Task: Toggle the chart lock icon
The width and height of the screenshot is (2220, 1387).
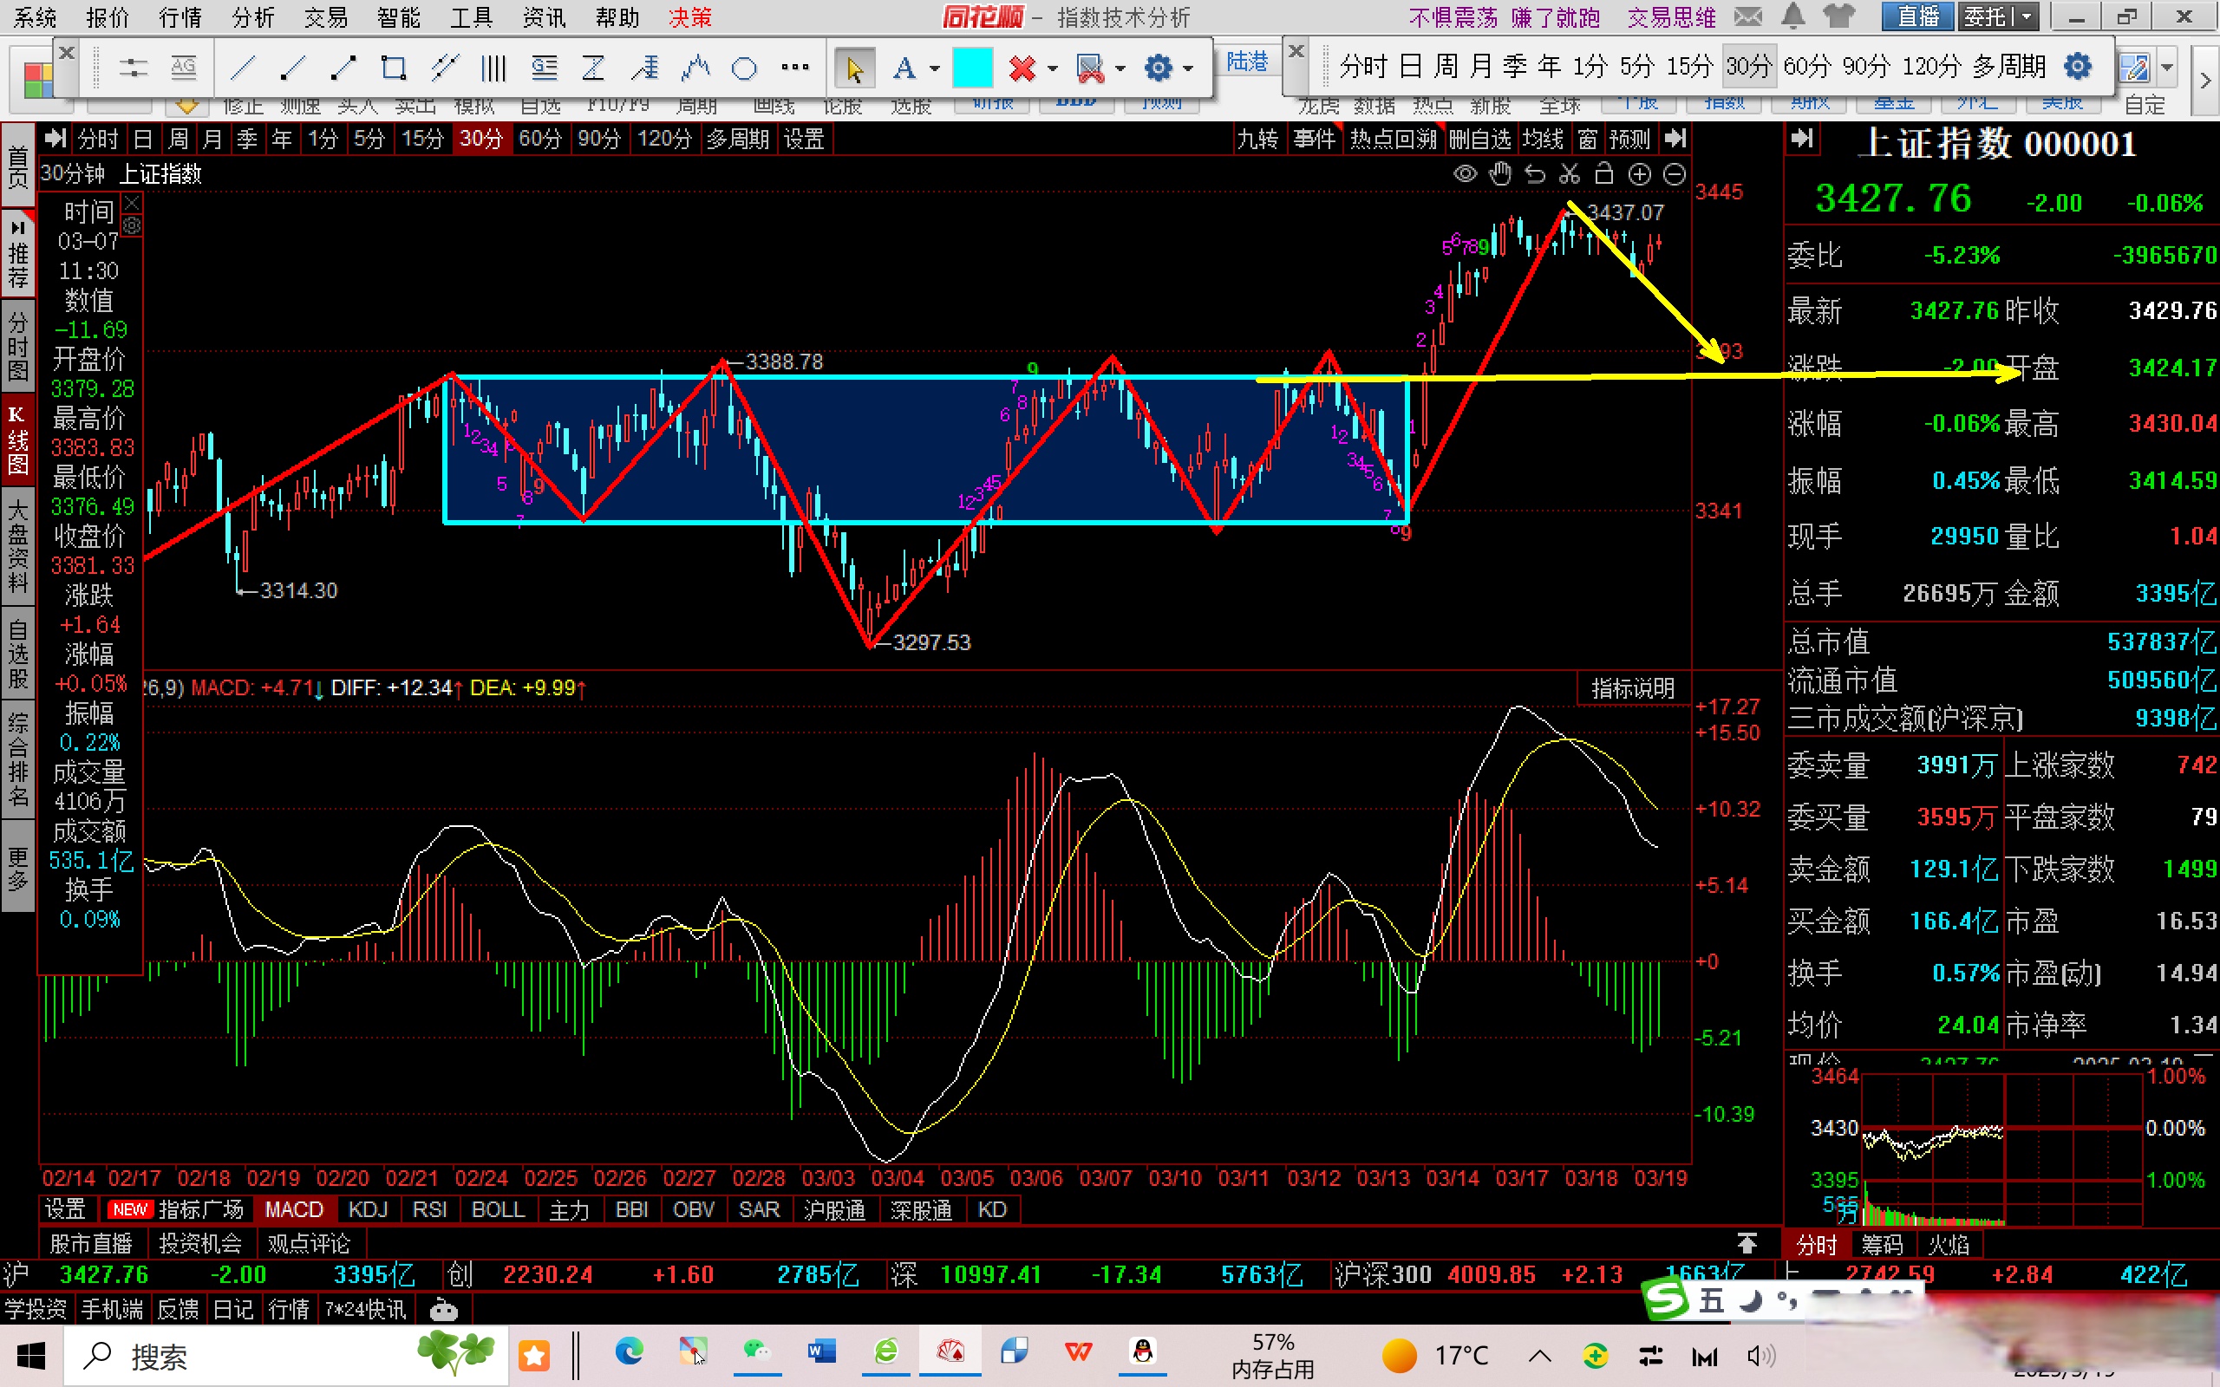Action: pyautogui.click(x=1604, y=173)
